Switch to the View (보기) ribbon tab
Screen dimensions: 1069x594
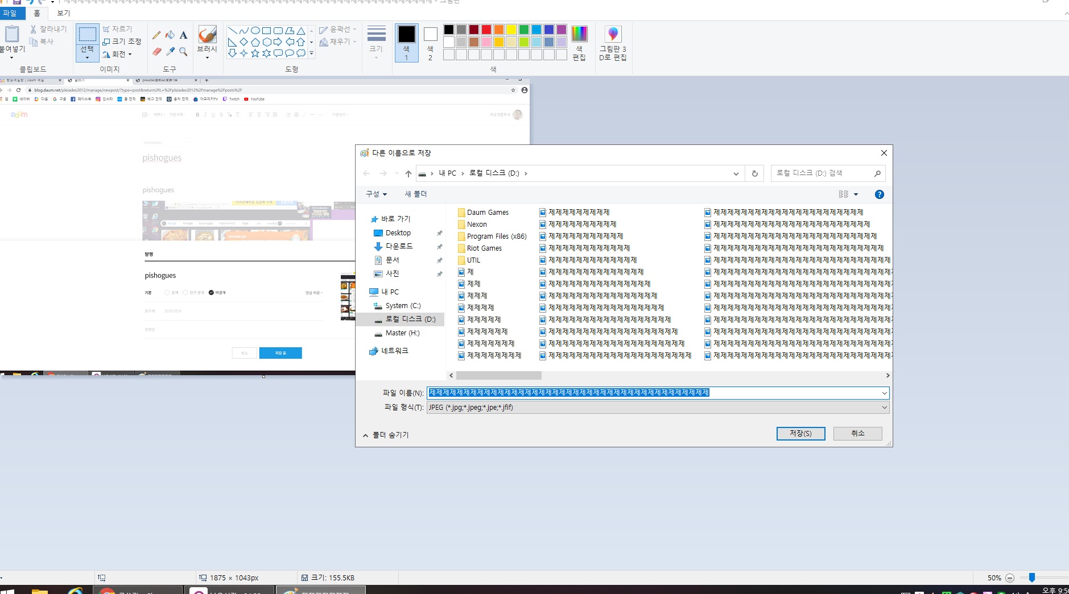64,13
